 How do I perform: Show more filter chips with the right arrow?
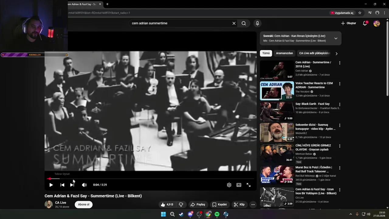point(336,54)
